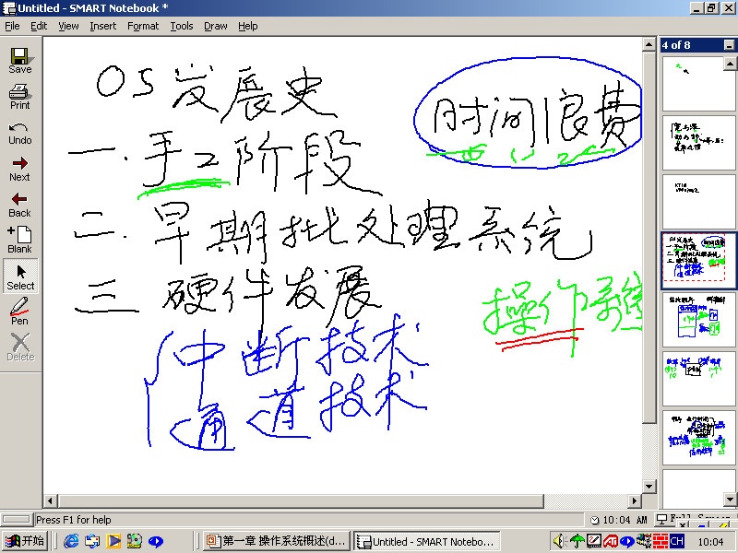Image resolution: width=738 pixels, height=553 pixels.
Task: Go to the Next page
Action: tap(19, 170)
